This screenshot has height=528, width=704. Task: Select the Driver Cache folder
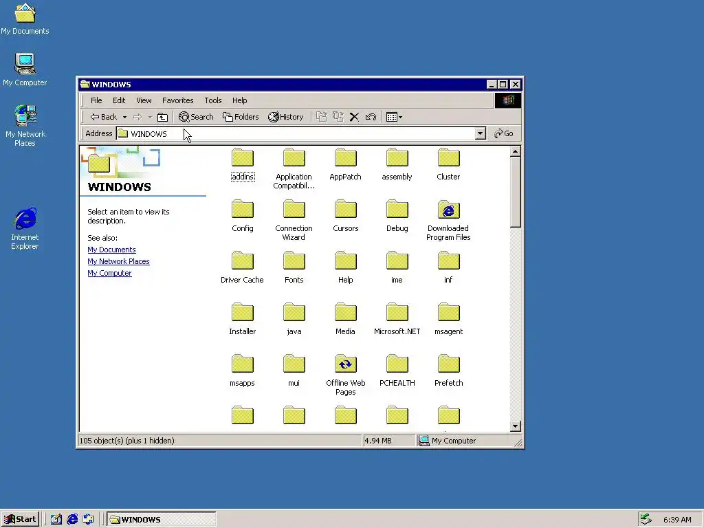point(243,268)
